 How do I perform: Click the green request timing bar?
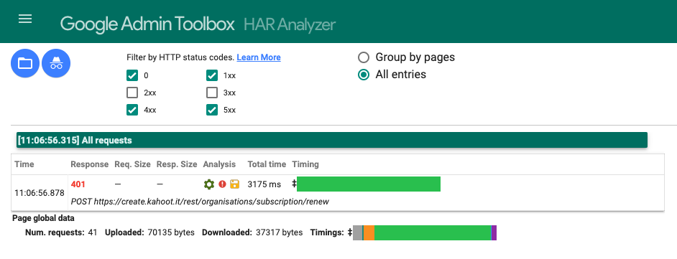pyautogui.click(x=369, y=184)
